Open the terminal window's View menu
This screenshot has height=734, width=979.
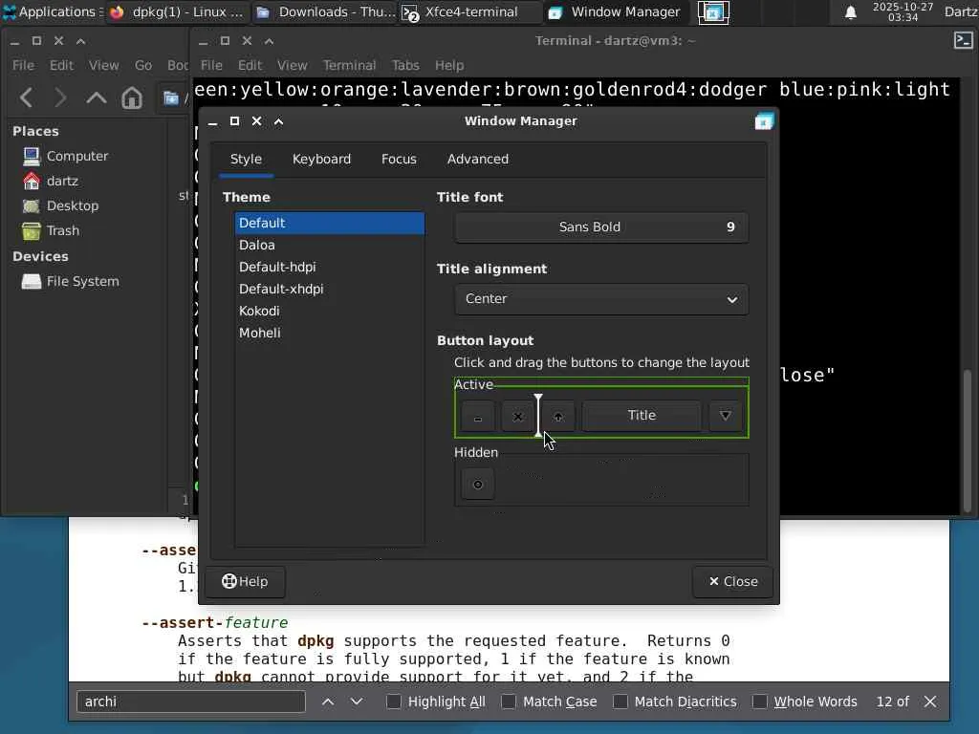[x=293, y=66]
